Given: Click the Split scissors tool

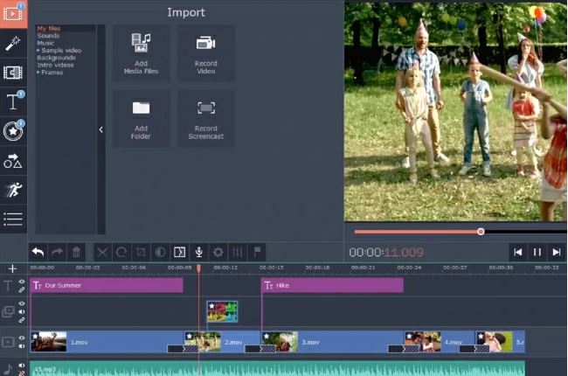Looking at the screenshot, I should 102,252.
